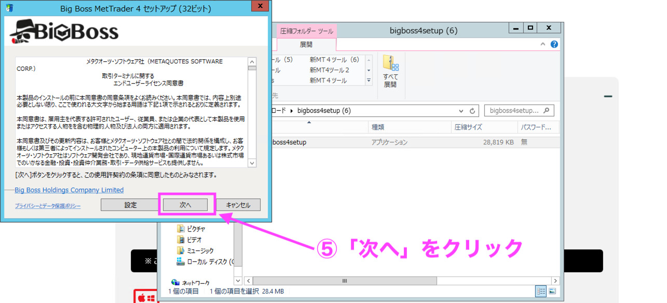
Task: Switch to large icons view in the status bar
Action: point(552,291)
